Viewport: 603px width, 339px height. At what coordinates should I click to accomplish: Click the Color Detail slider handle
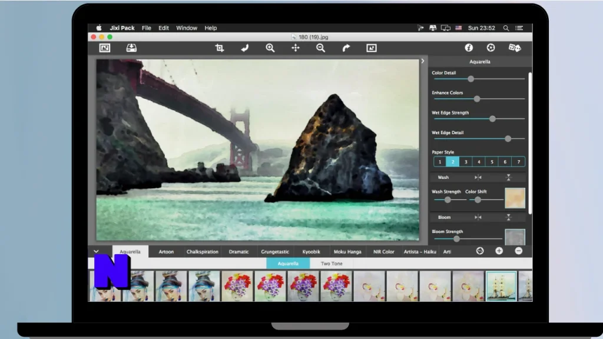coord(471,79)
